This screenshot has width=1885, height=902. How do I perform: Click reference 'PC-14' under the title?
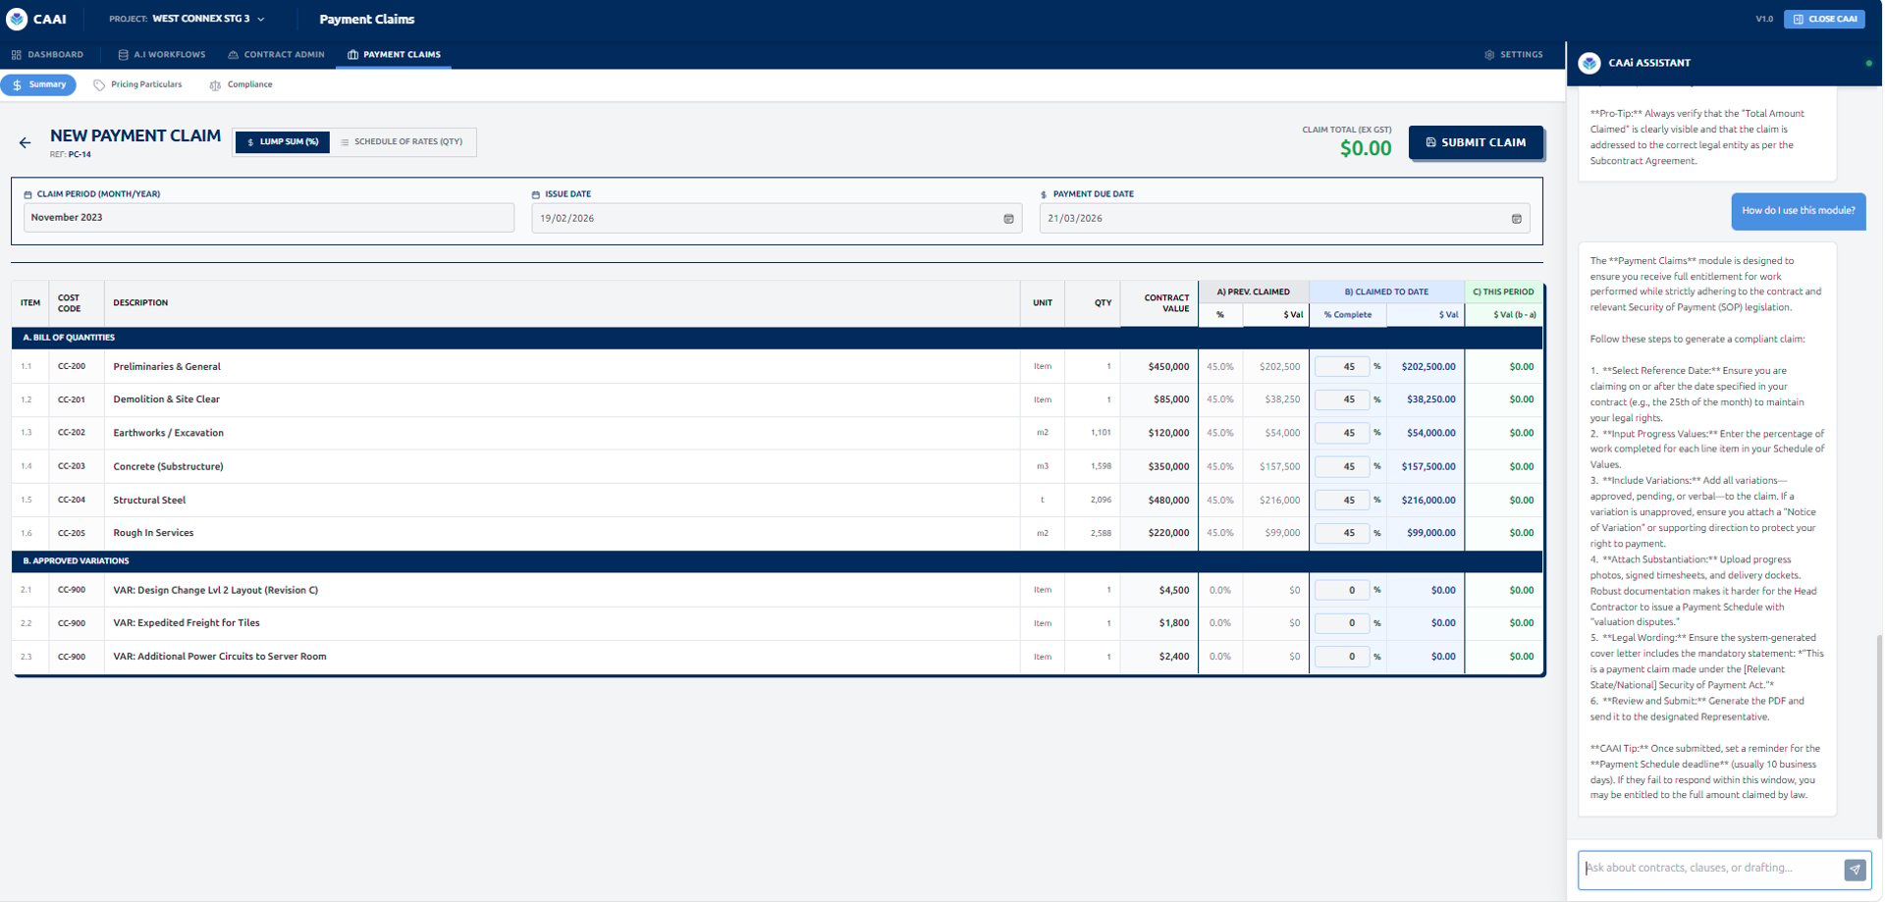point(80,155)
